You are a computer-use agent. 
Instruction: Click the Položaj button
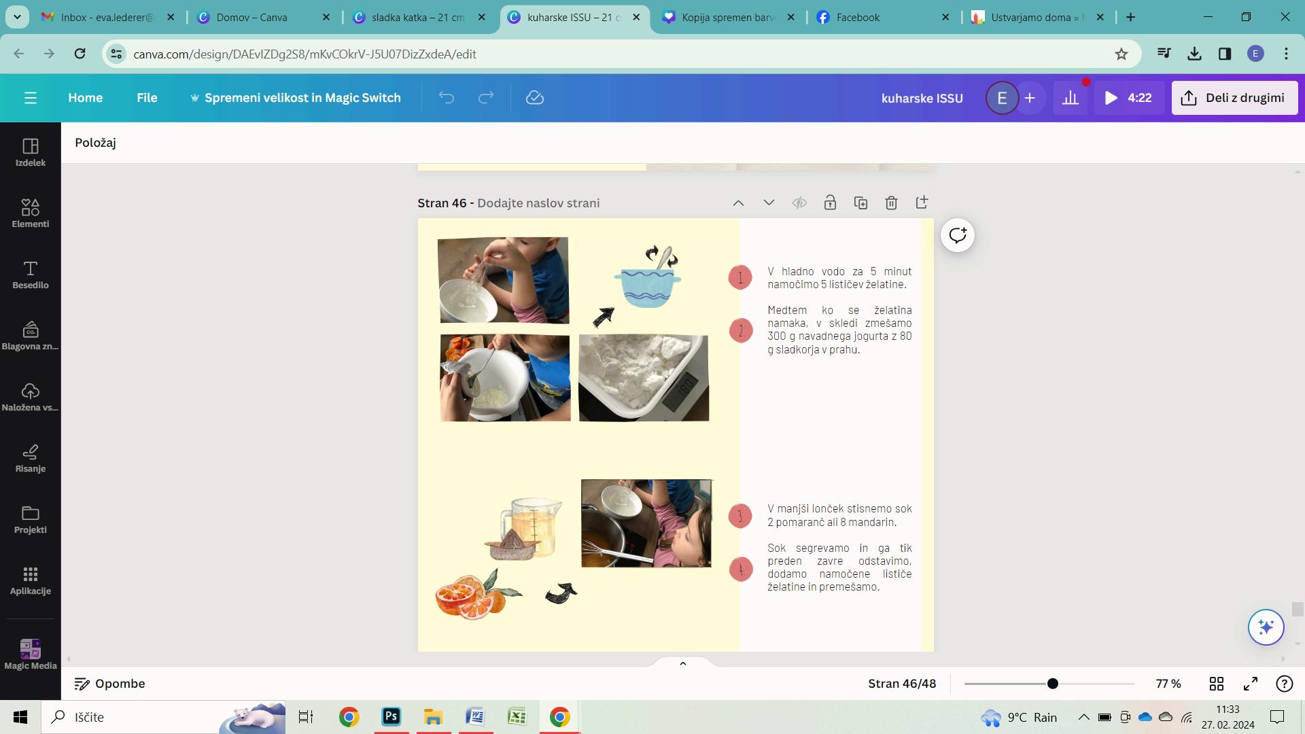[x=95, y=143]
